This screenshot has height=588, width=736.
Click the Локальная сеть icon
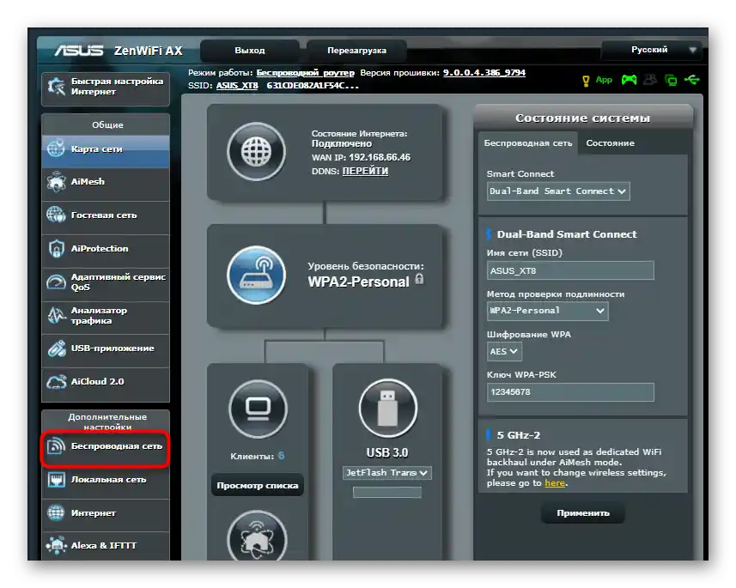[57, 479]
